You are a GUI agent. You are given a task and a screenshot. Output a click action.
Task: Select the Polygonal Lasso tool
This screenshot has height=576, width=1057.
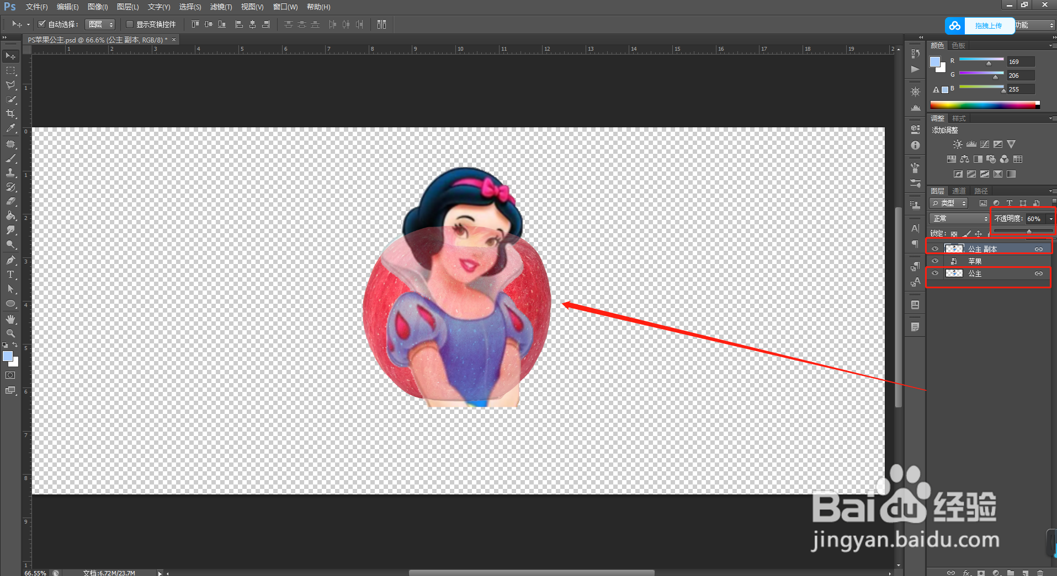(10, 85)
